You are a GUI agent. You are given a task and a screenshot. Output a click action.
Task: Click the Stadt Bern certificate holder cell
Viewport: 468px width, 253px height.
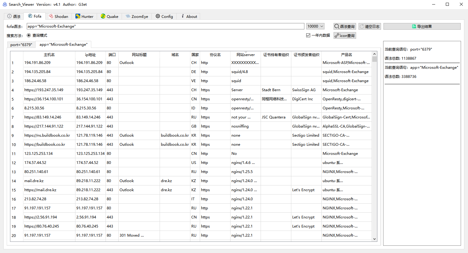[x=276, y=90]
